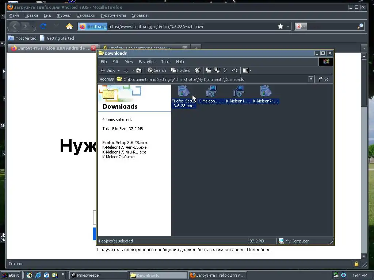Click Firefox Forward button

point(26,26)
